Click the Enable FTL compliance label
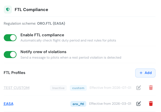This screenshot has height=112, width=161. point(42,35)
